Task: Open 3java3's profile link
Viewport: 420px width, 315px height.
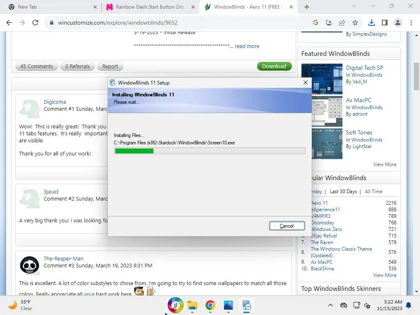Action: 51,192
